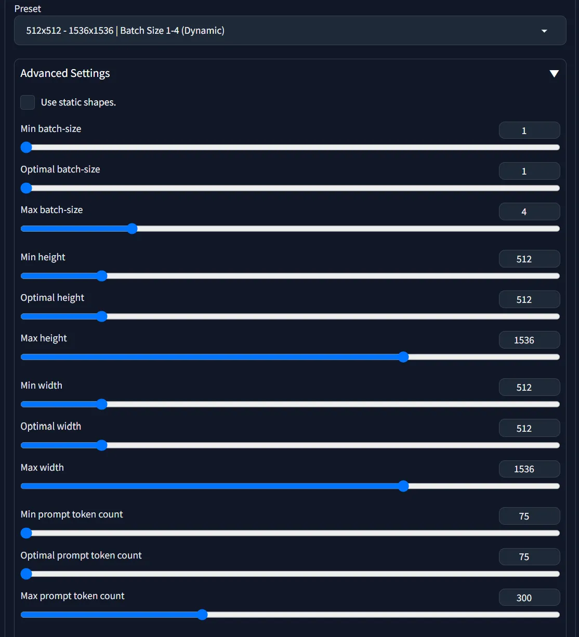
Task: Select the Min prompt token count field showing 75
Action: tap(529, 516)
